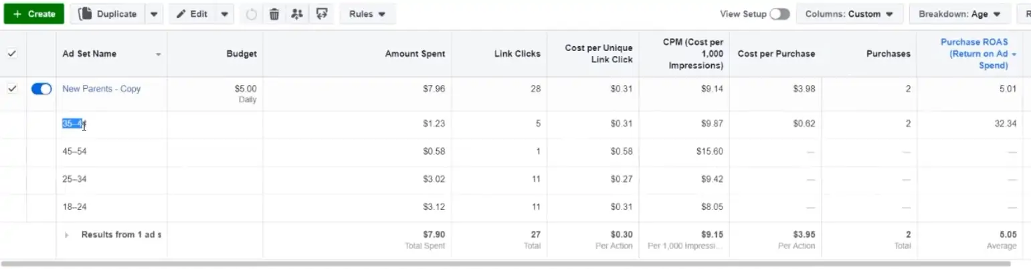1031x269 pixels.
Task: Uncheck the select-all checkbox in header
Action: point(12,54)
